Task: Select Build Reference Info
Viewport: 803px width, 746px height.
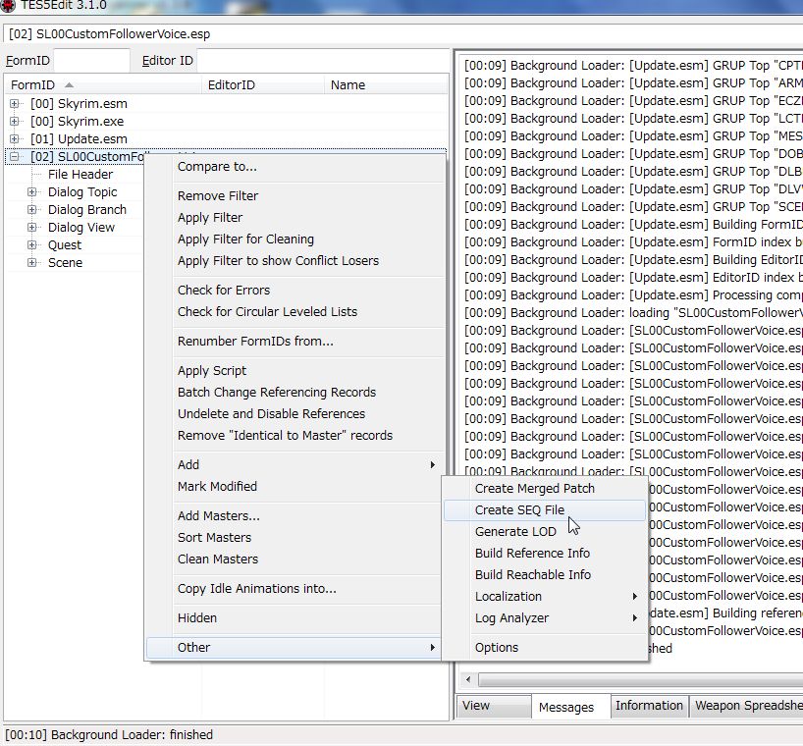Action: (545, 554)
